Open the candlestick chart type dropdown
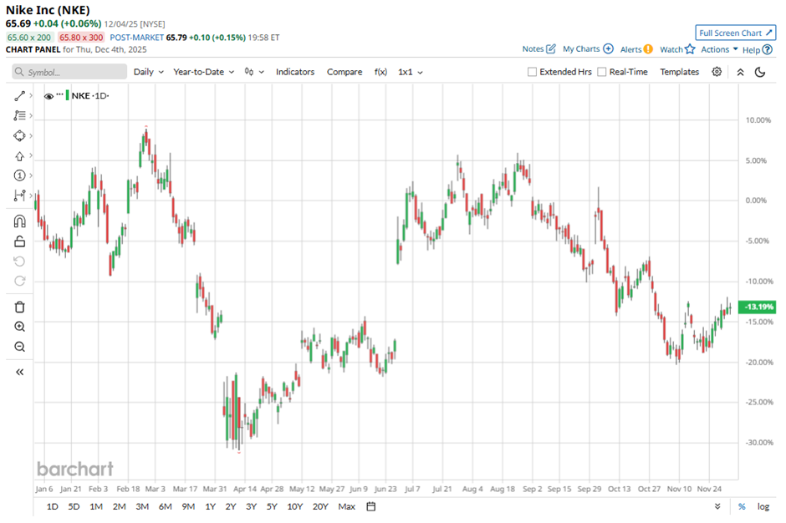Viewport: 786px width, 523px height. click(254, 72)
